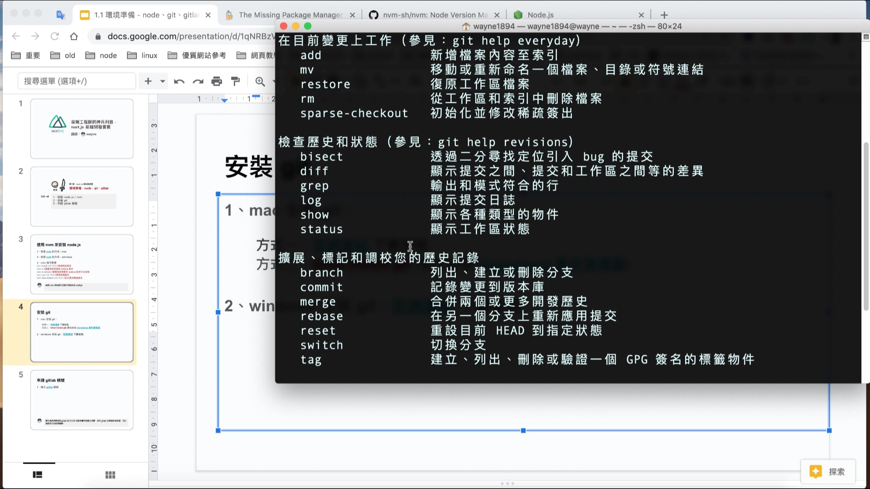
Task: Select the Paint format tool
Action: [x=235, y=81]
